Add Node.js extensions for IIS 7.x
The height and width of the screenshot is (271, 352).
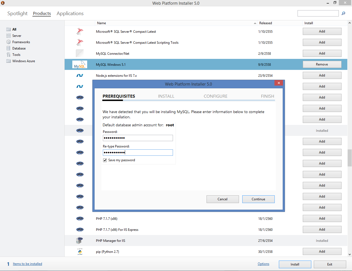(x=322, y=75)
